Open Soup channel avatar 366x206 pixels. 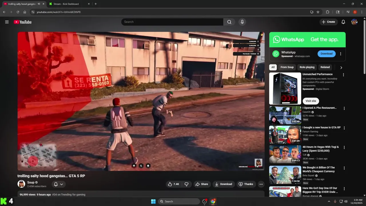(x=21, y=184)
